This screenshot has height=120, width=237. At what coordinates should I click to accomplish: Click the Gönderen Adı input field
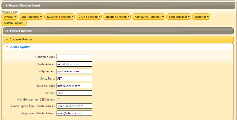(74, 57)
